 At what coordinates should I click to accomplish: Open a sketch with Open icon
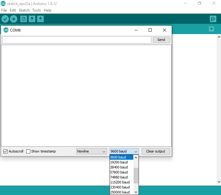(32, 19)
